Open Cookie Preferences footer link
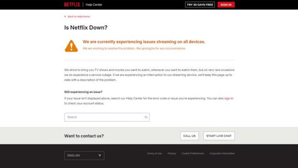This screenshot has width=298, height=168. (x=193, y=153)
